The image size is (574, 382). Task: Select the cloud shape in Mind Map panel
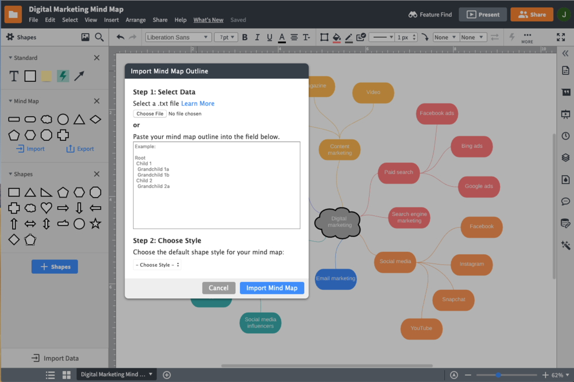click(x=46, y=120)
